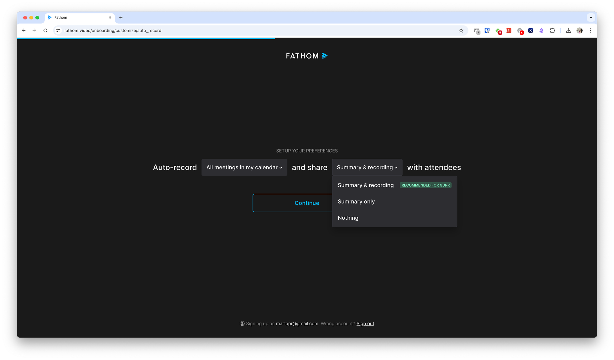The image size is (614, 360).
Task: Click the Fathom logo icon
Action: [324, 56]
